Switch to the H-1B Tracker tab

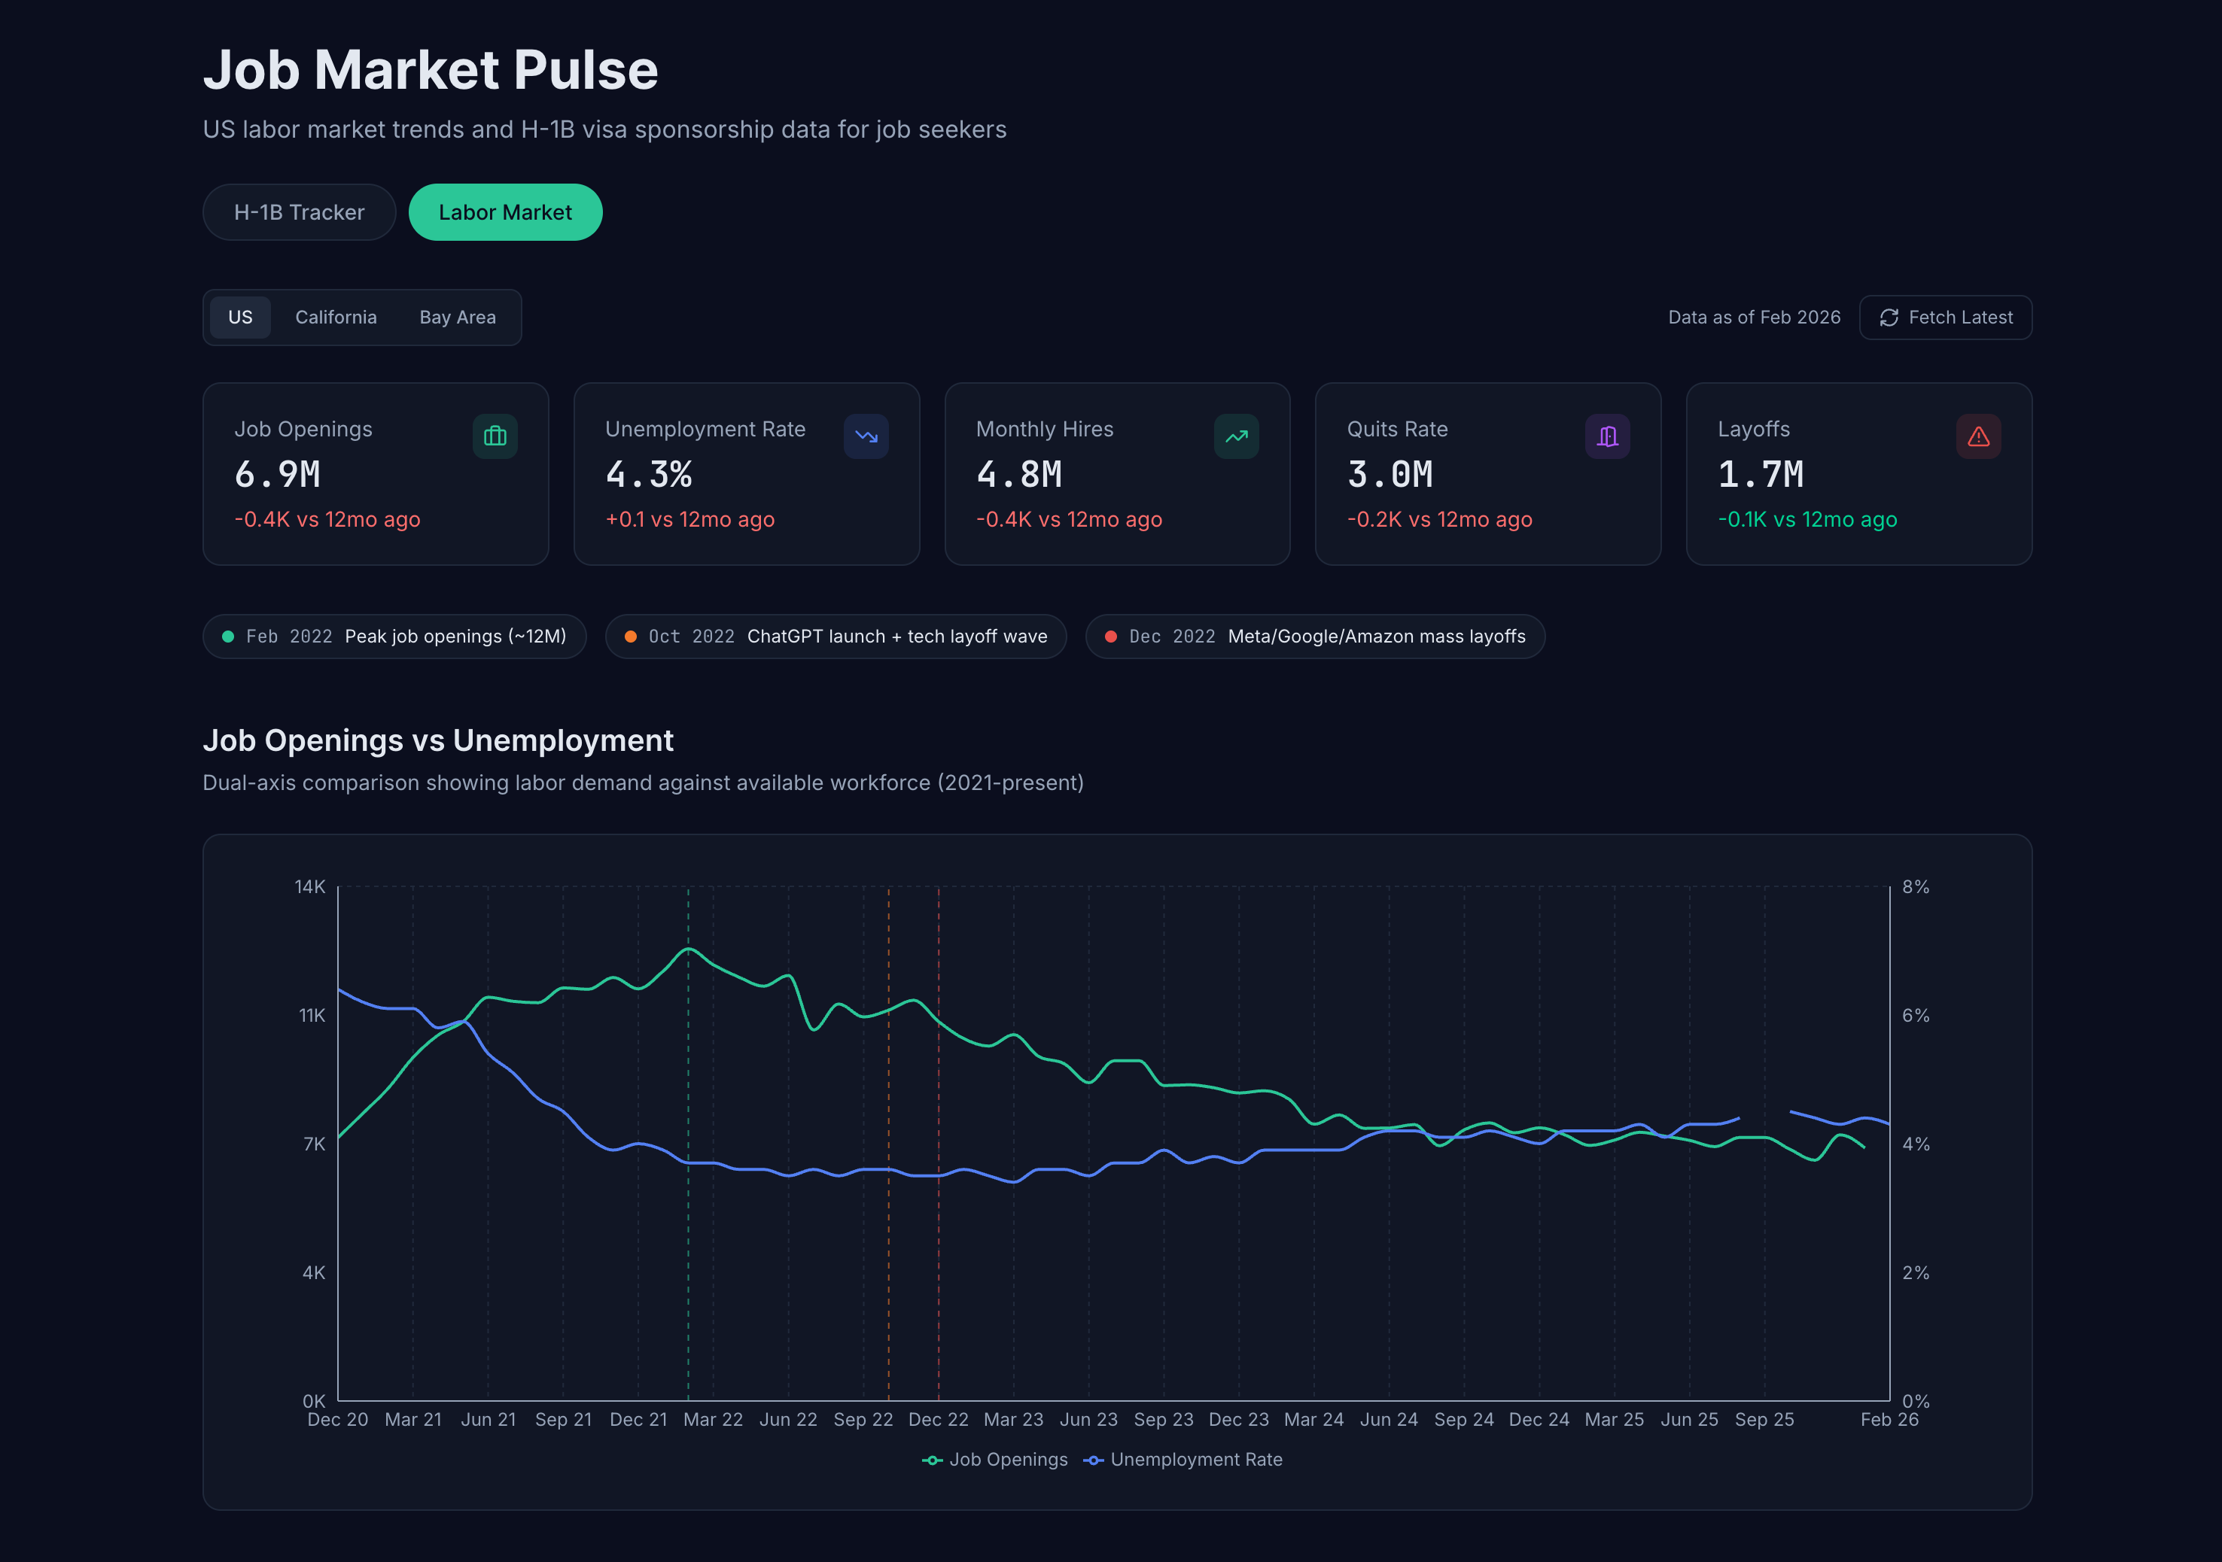pyautogui.click(x=299, y=212)
